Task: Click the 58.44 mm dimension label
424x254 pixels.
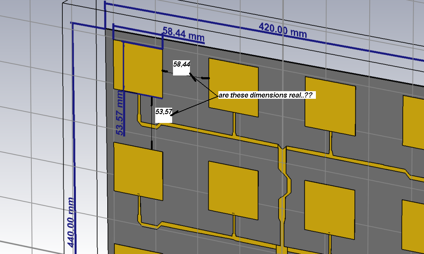Action: 183,34
